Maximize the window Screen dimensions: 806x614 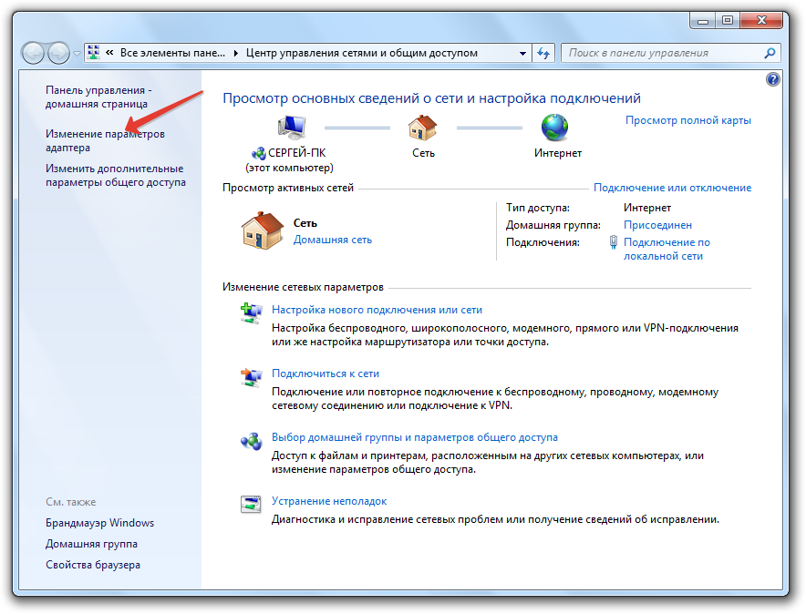728,21
